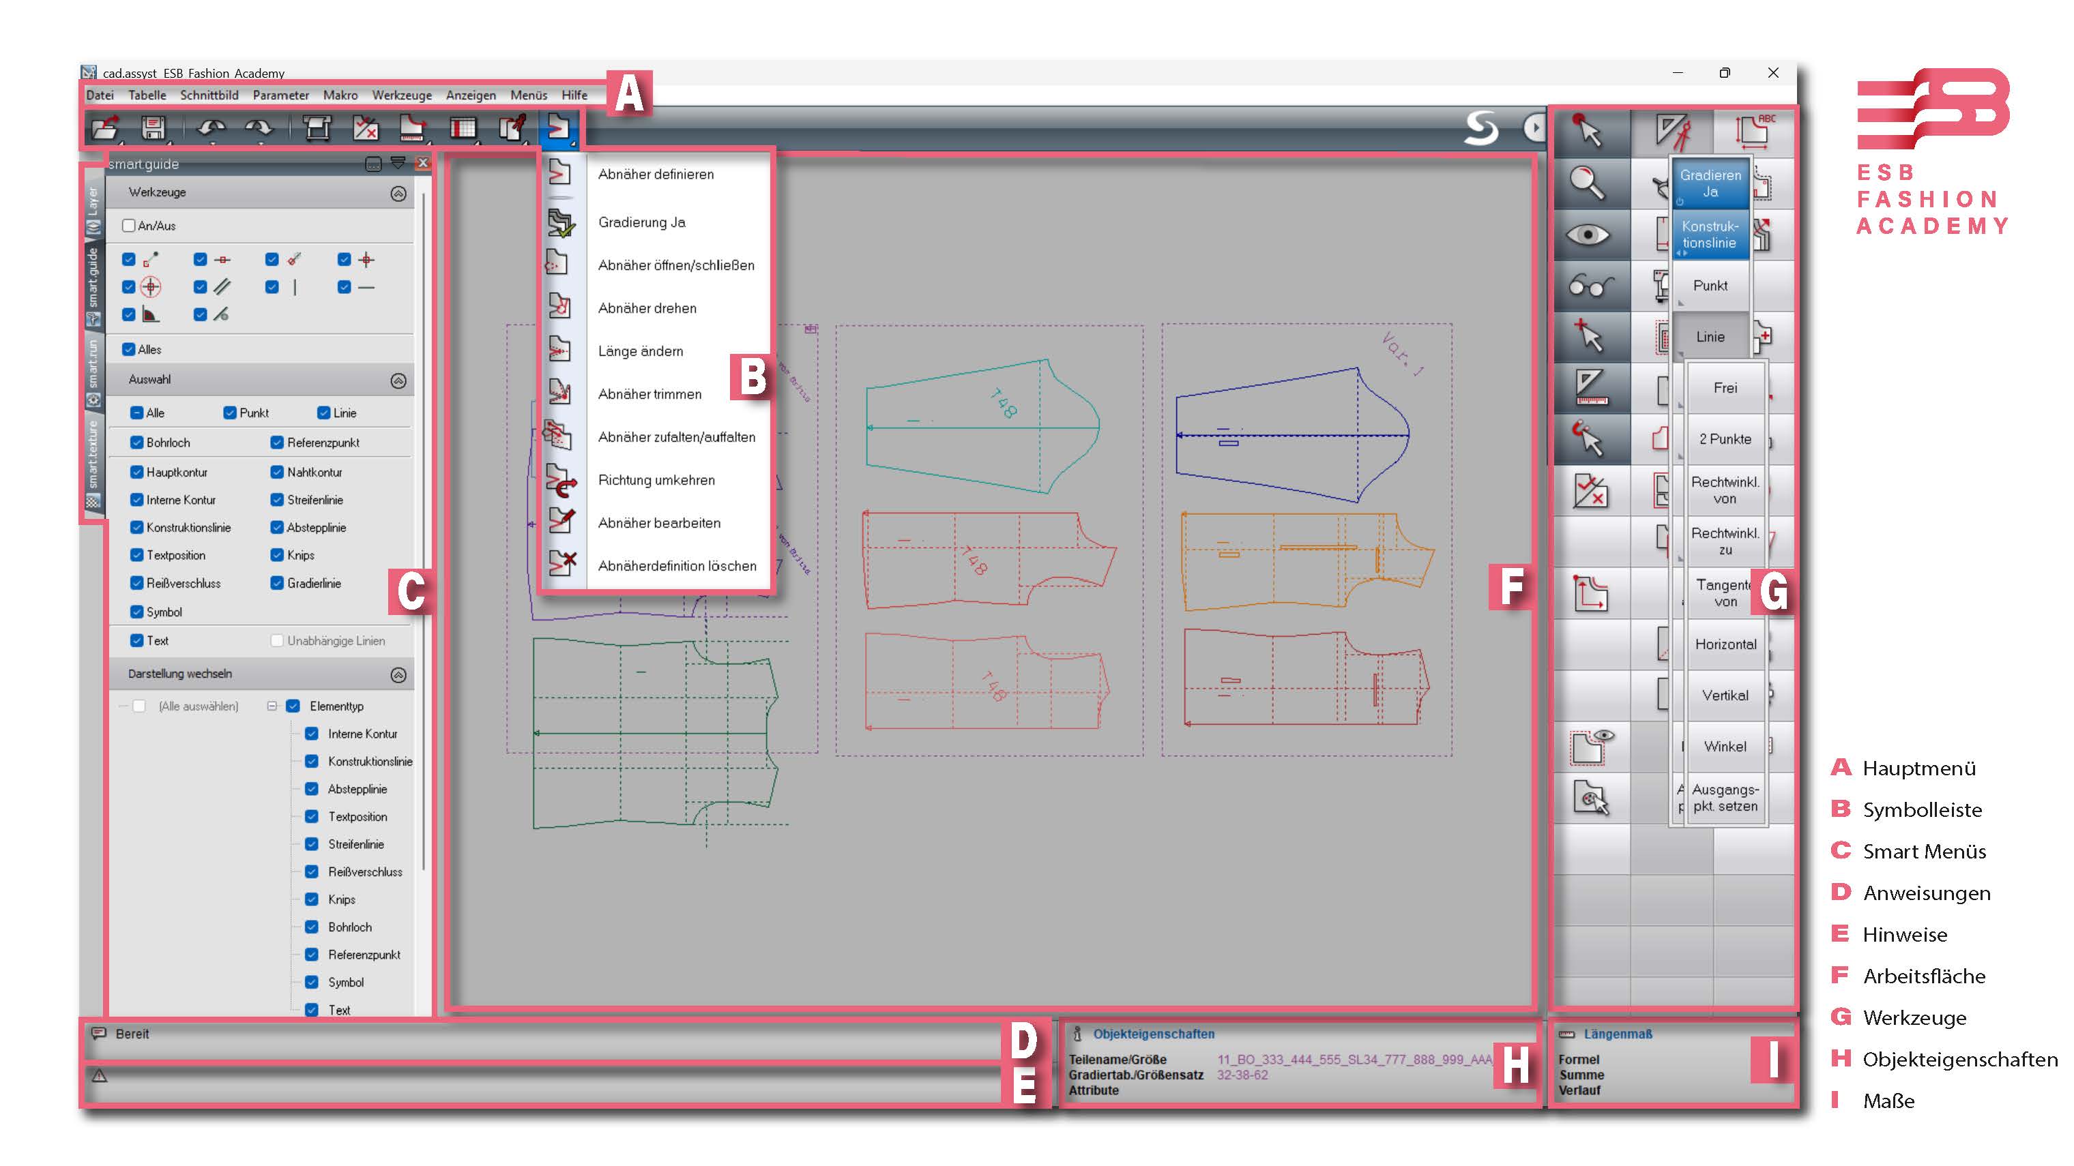Open the Werkzeuge menu

[x=402, y=95]
